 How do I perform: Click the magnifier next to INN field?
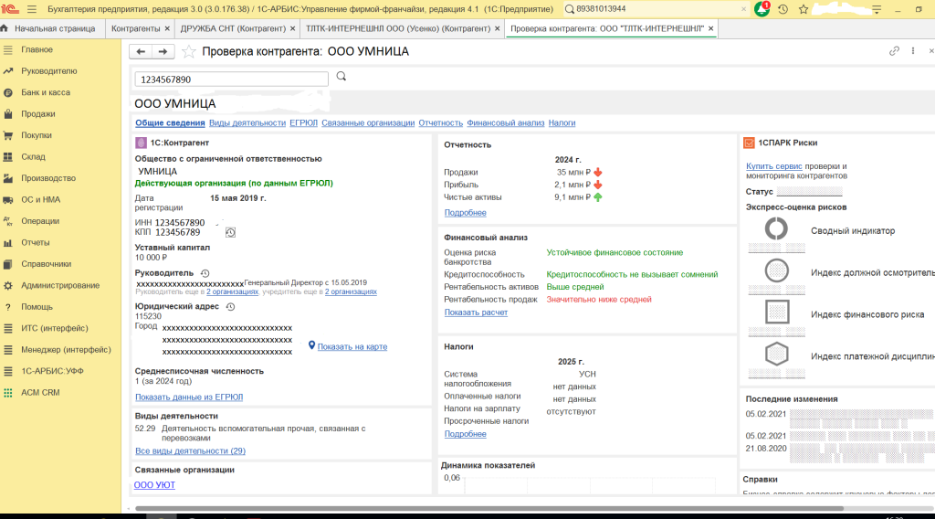pyautogui.click(x=341, y=77)
